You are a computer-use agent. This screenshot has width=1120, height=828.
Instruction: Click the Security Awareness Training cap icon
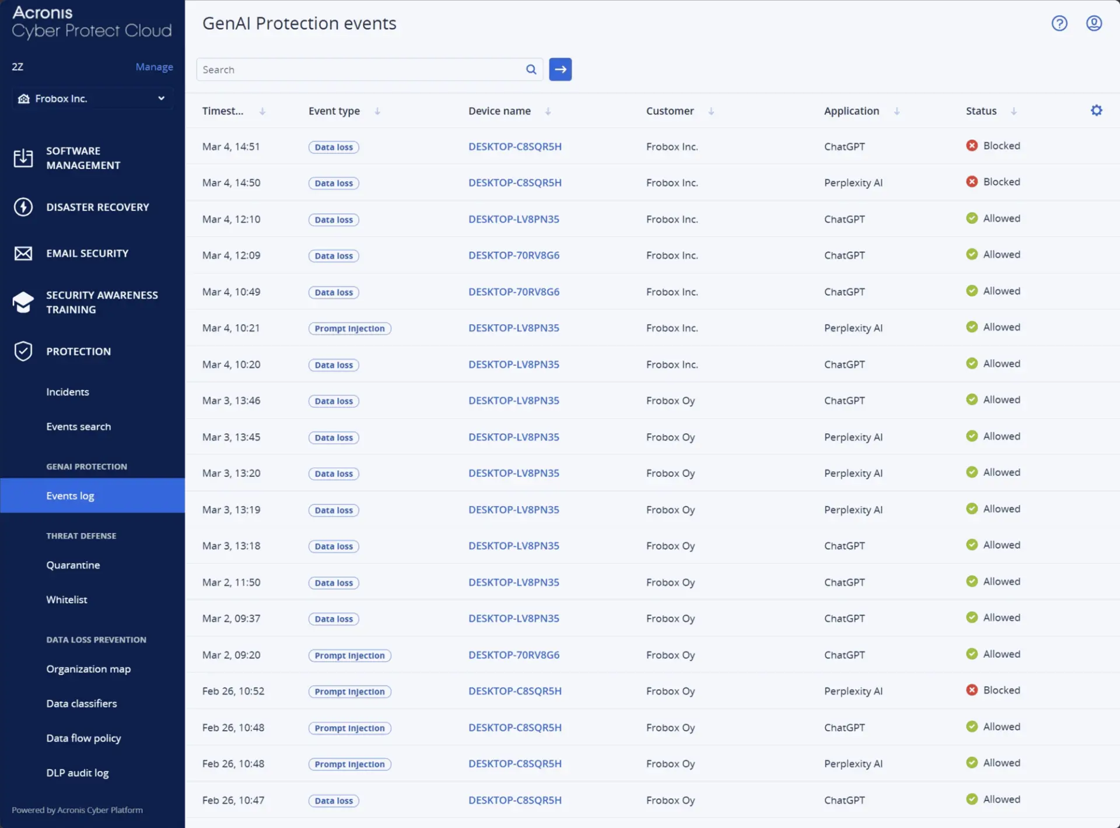[23, 302]
